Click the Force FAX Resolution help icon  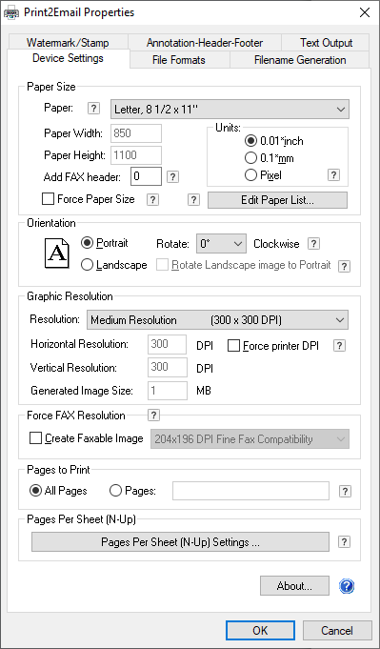point(153,415)
